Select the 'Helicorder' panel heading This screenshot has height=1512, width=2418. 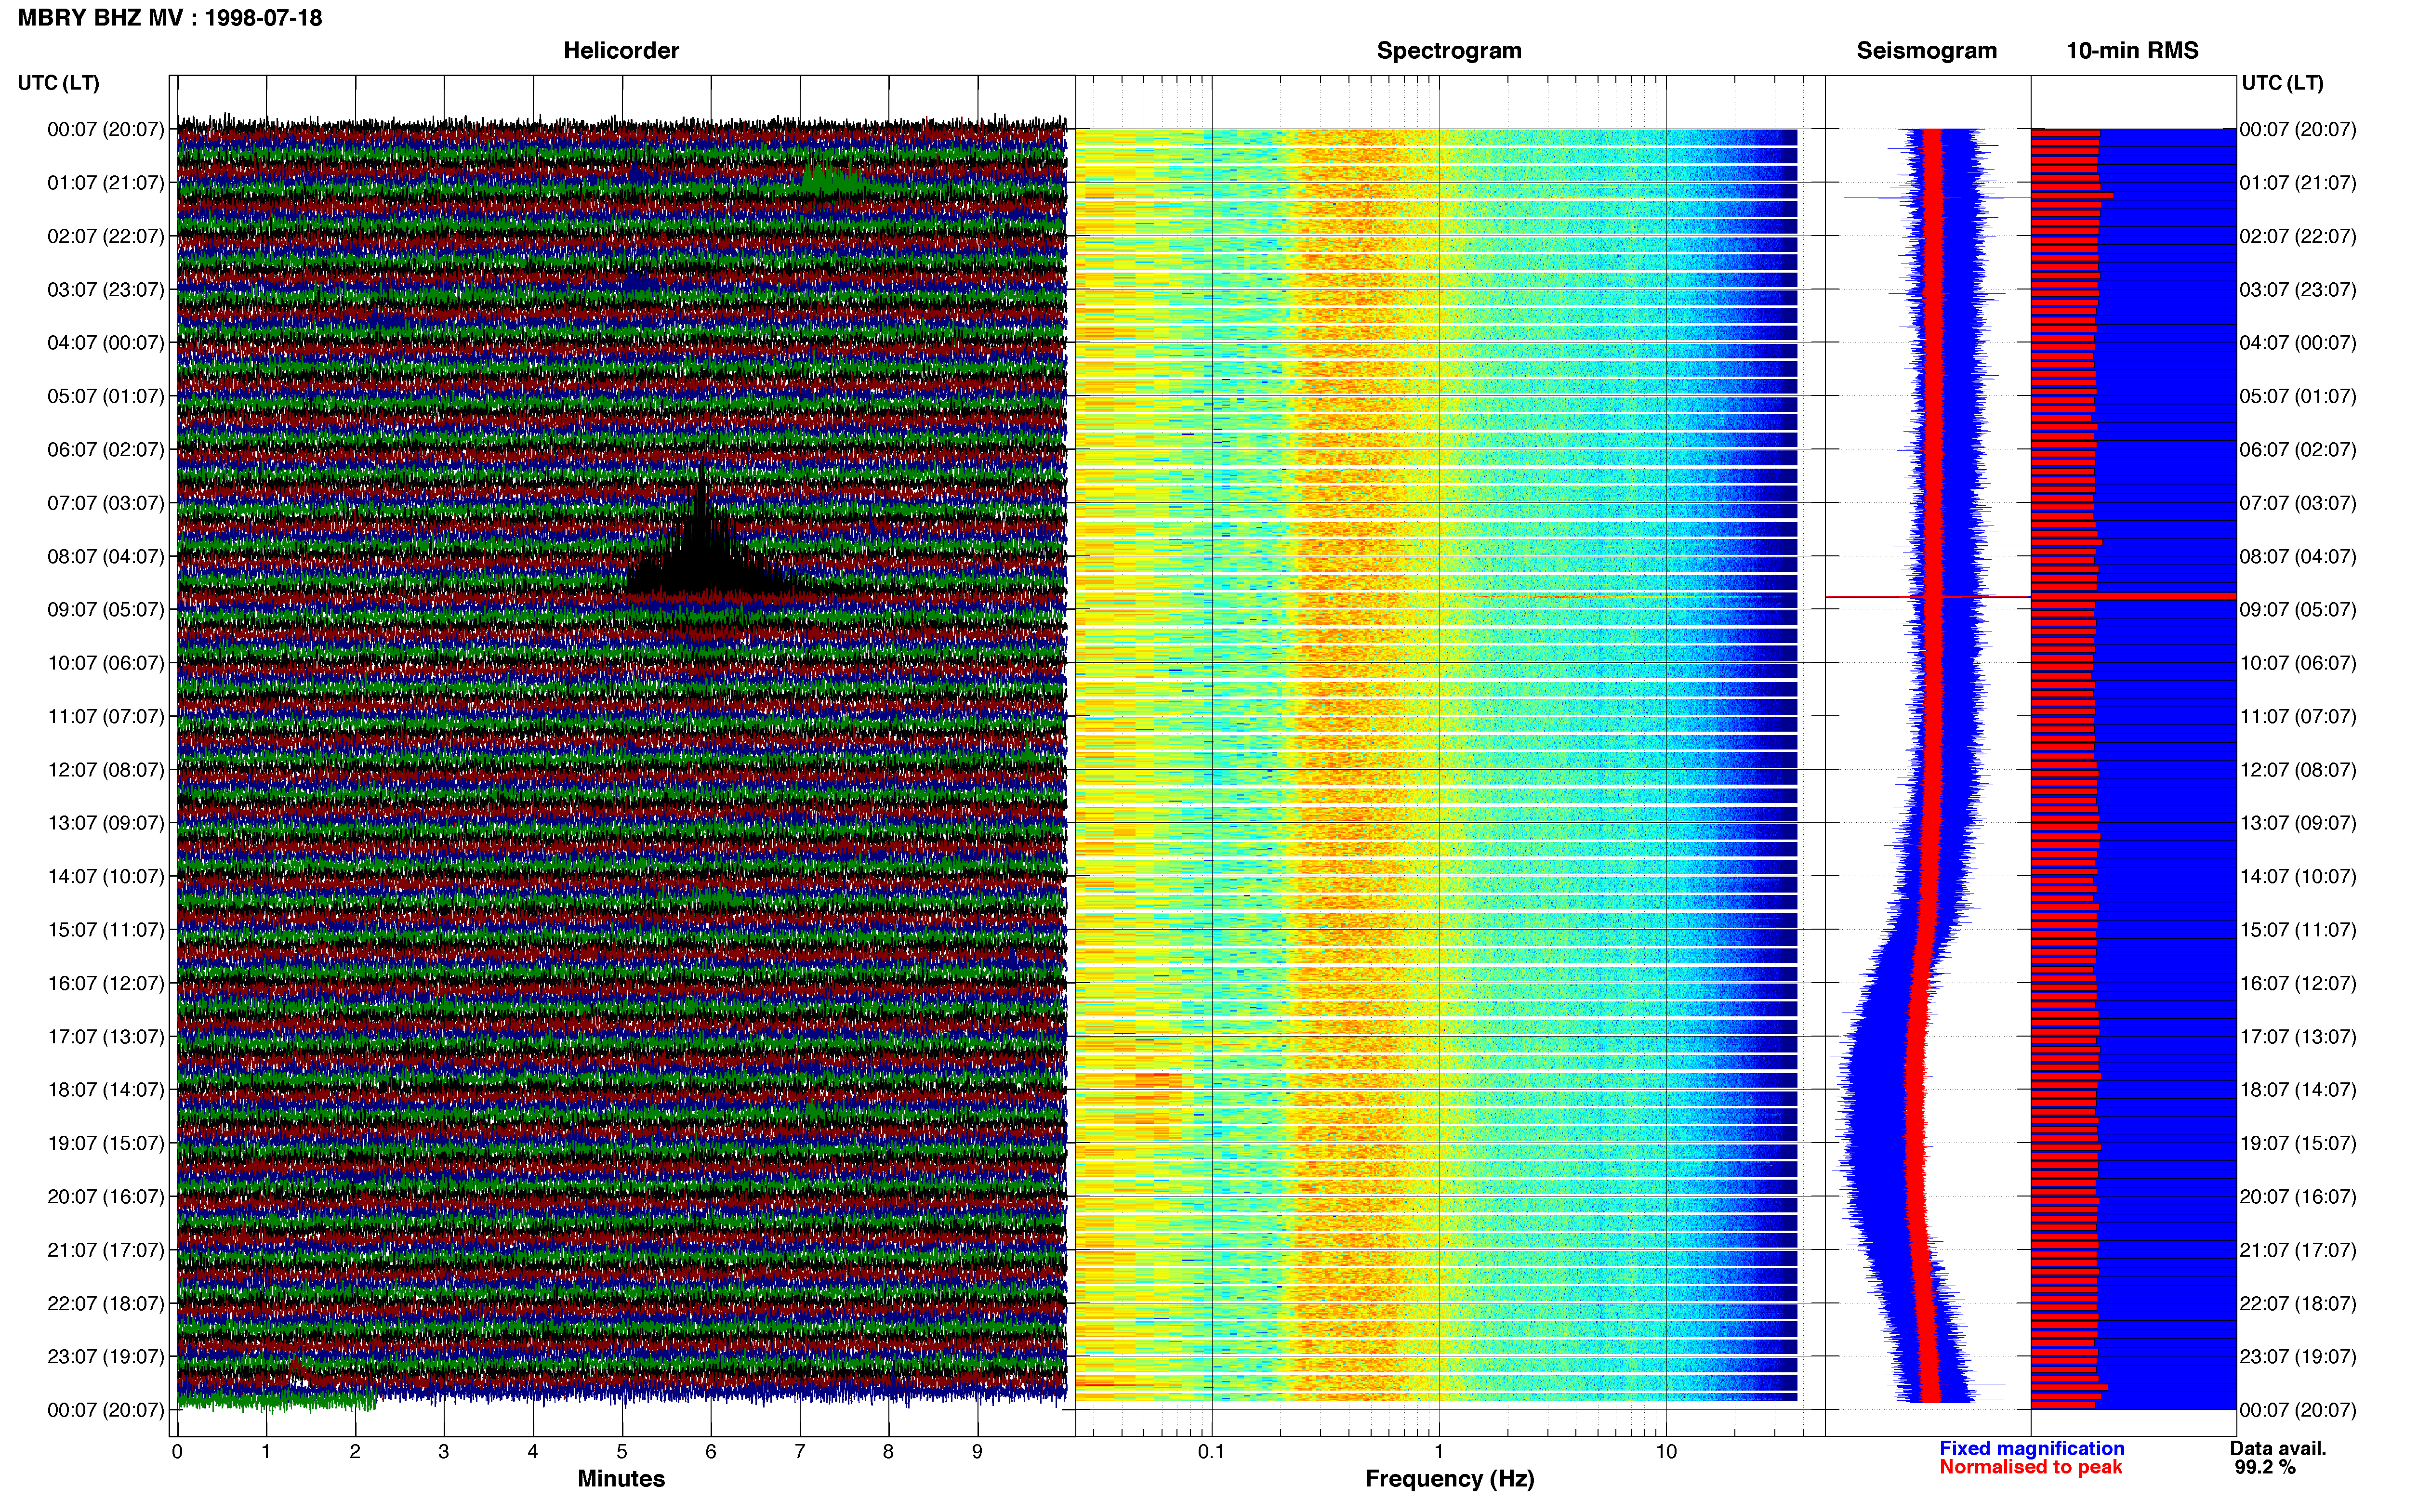[x=621, y=50]
